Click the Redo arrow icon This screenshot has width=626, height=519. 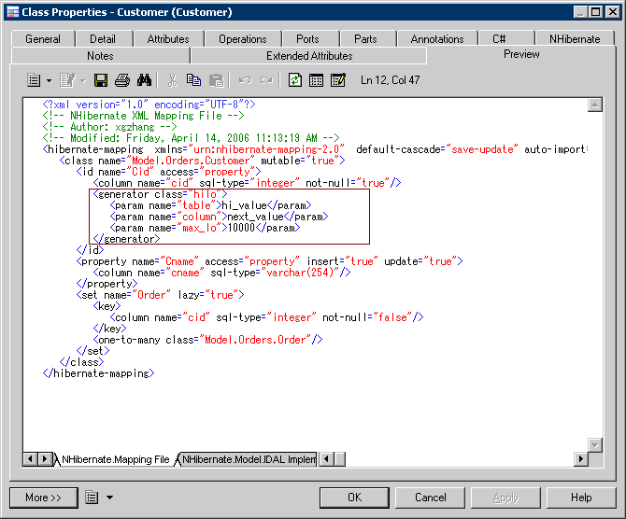(266, 80)
